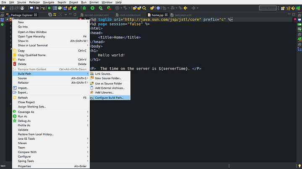The width and height of the screenshot is (302, 169).
Task: Open the Navigate menu in menu bar
Action: (49, 3)
